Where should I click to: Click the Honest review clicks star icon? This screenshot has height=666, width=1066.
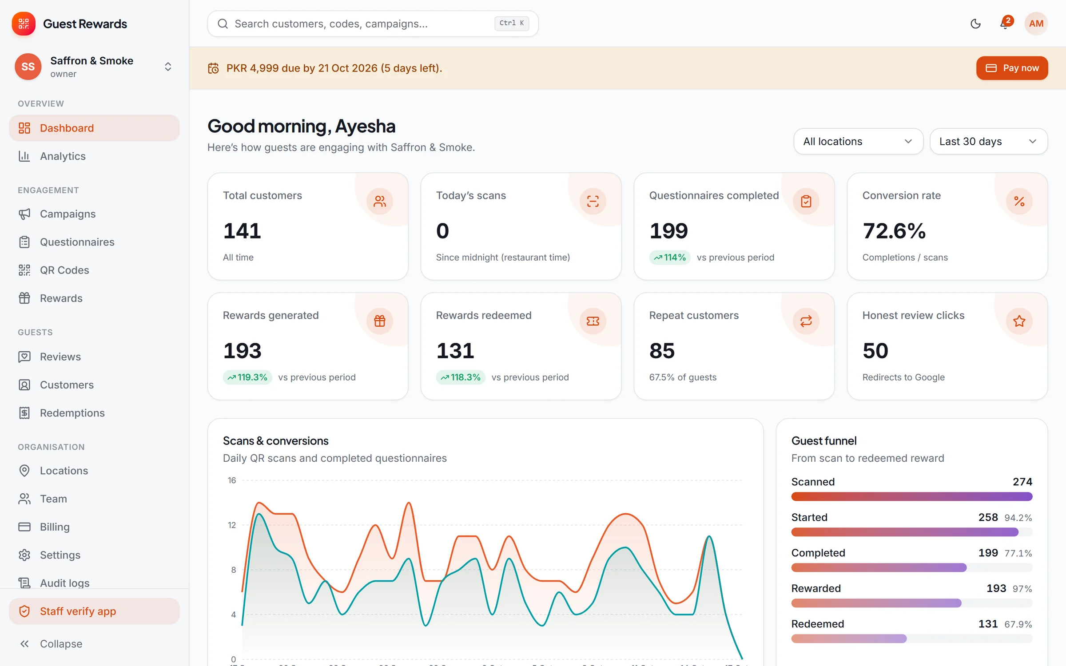[x=1019, y=321]
